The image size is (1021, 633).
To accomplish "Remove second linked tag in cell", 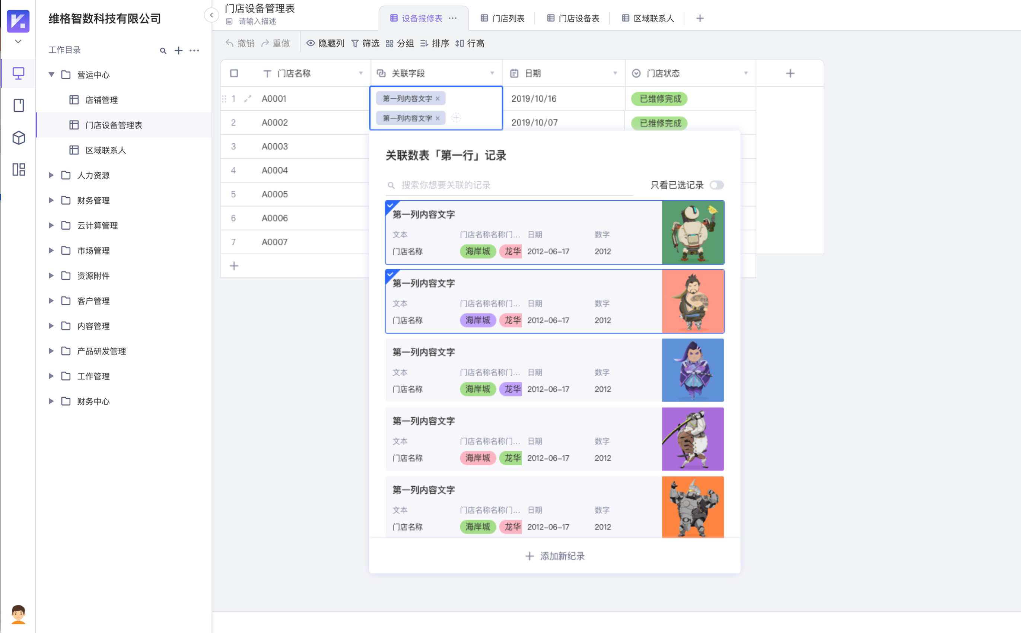I will pos(438,118).
